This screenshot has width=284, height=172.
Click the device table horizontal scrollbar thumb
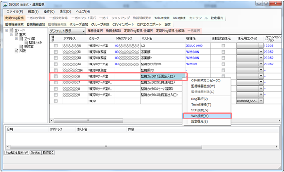pos(89,120)
